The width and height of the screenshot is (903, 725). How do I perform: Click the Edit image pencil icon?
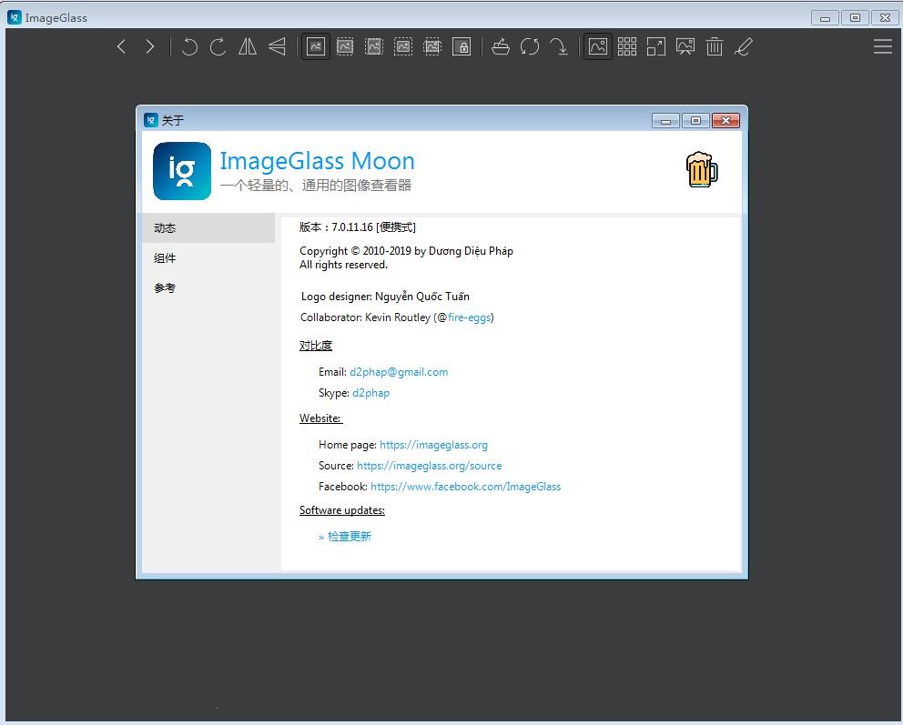point(744,46)
